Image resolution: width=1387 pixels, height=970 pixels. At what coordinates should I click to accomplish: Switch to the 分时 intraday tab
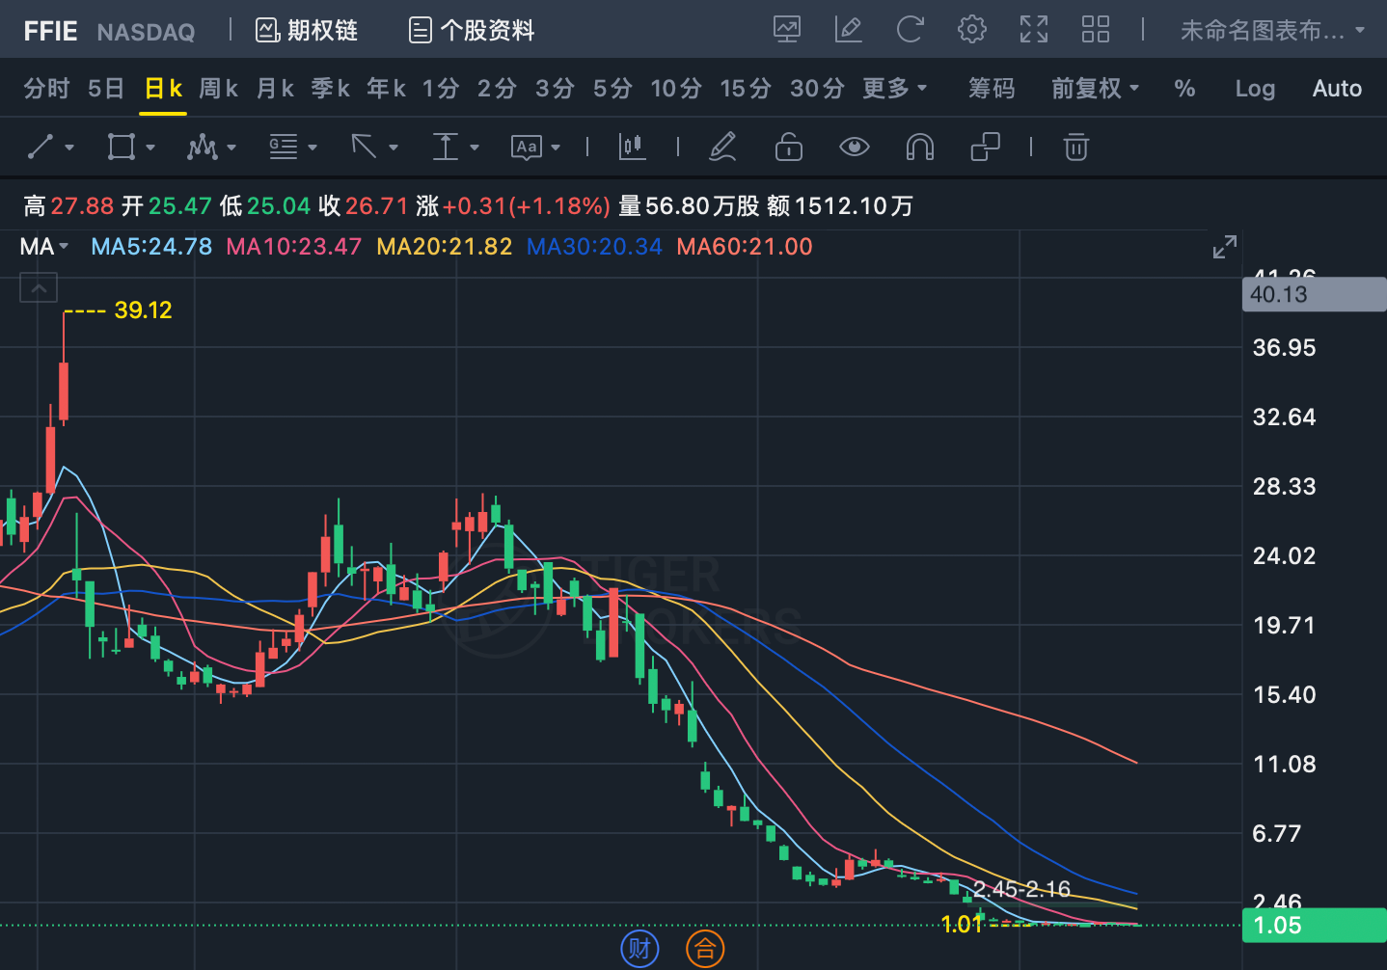pyautogui.click(x=47, y=89)
